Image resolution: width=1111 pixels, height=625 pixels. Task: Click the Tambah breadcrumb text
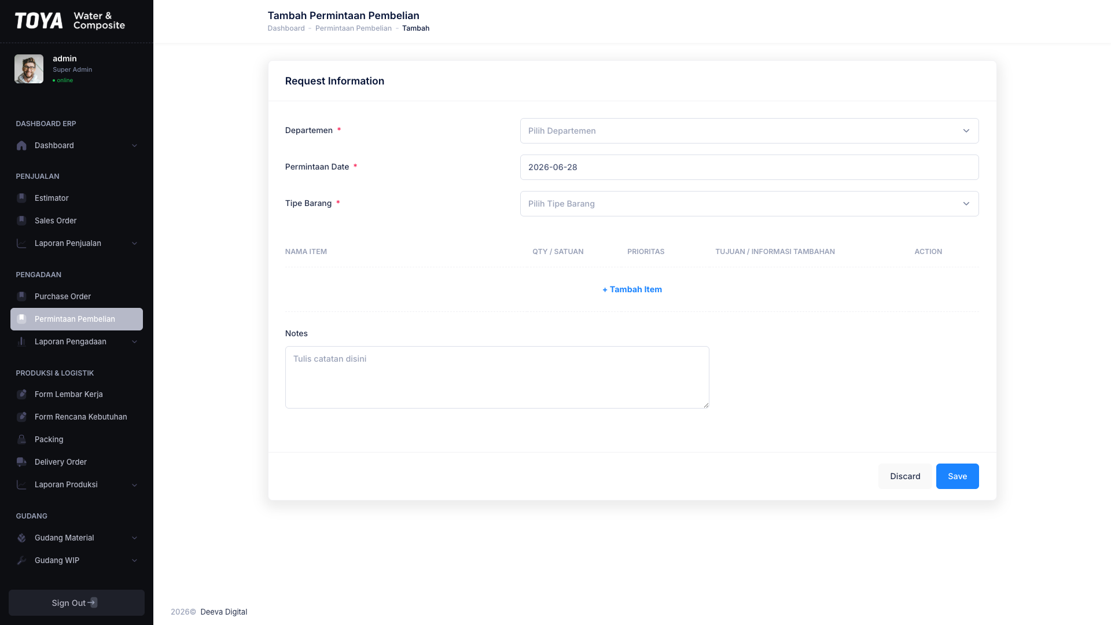tap(415, 28)
